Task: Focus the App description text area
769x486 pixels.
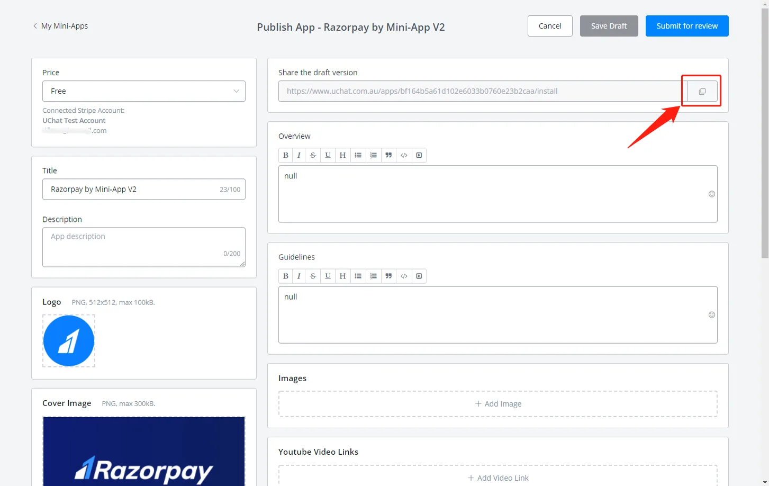Action: [144, 247]
